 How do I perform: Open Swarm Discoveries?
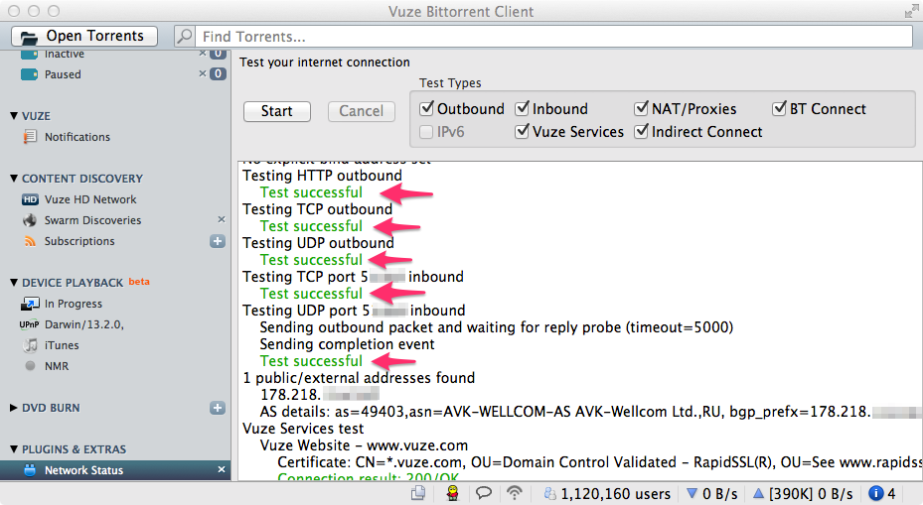point(92,220)
